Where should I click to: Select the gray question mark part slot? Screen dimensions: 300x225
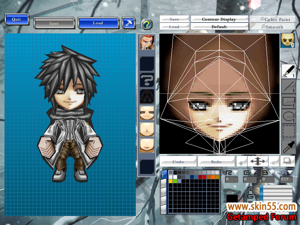[147, 80]
